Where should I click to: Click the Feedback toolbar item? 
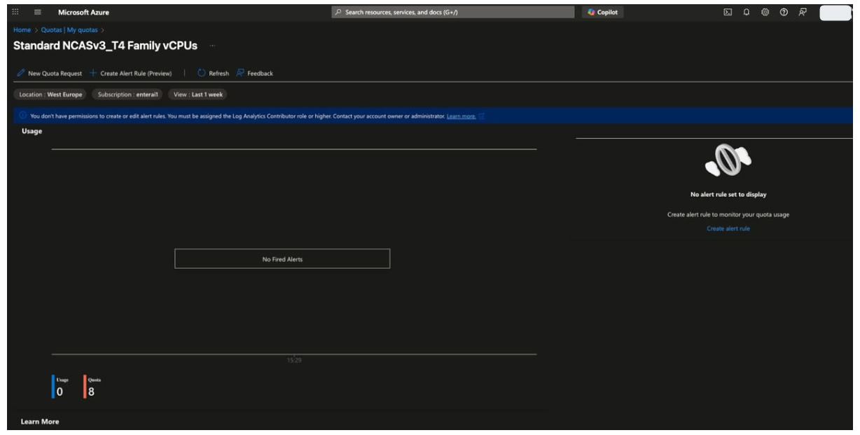click(255, 73)
